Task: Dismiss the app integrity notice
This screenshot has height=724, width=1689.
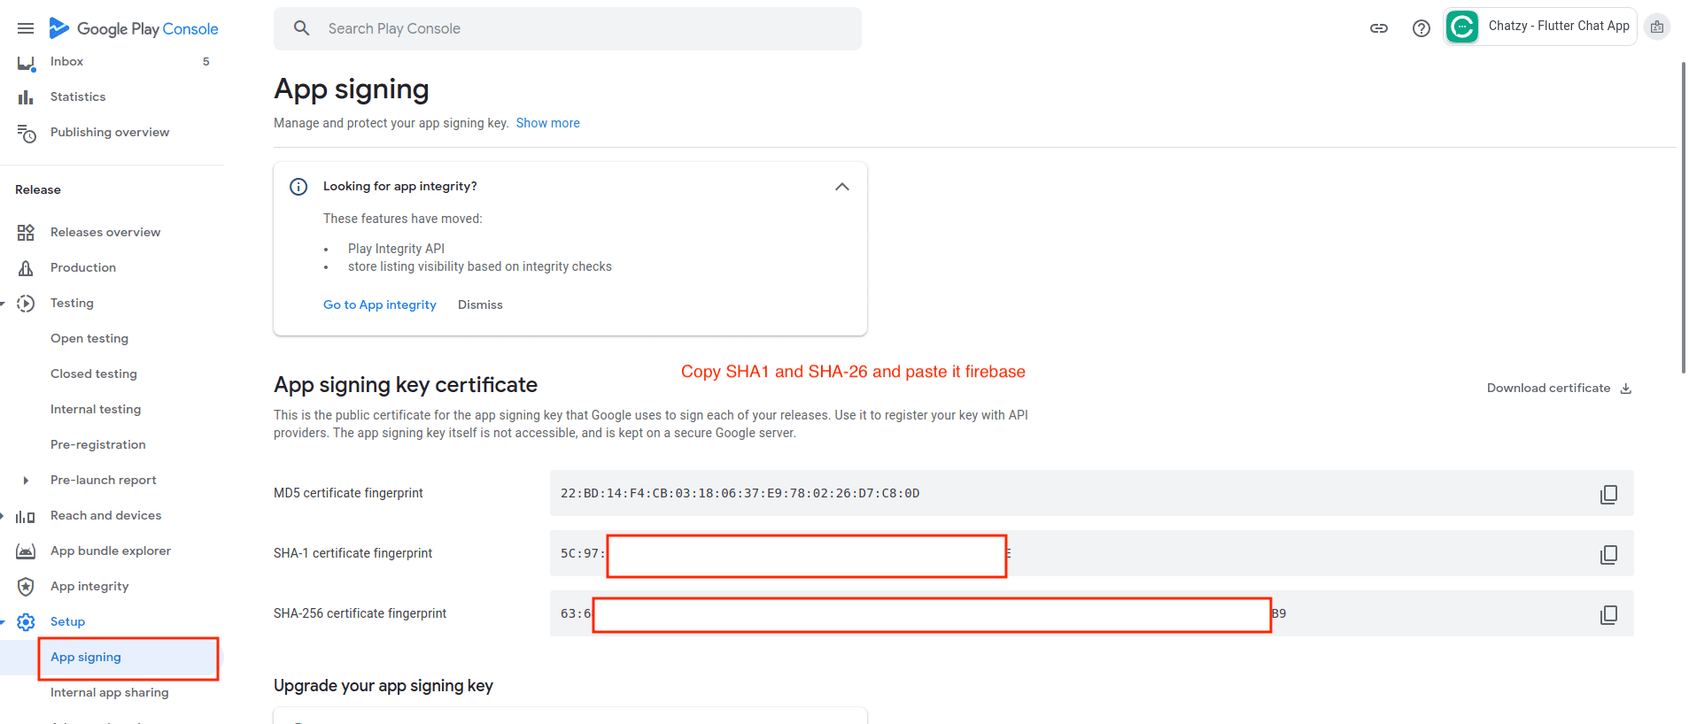Action: [x=480, y=304]
